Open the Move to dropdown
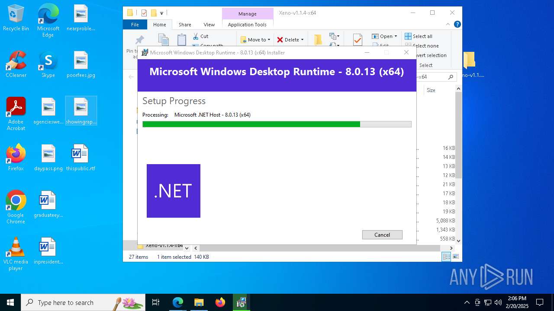This screenshot has width=554, height=311. click(255, 40)
